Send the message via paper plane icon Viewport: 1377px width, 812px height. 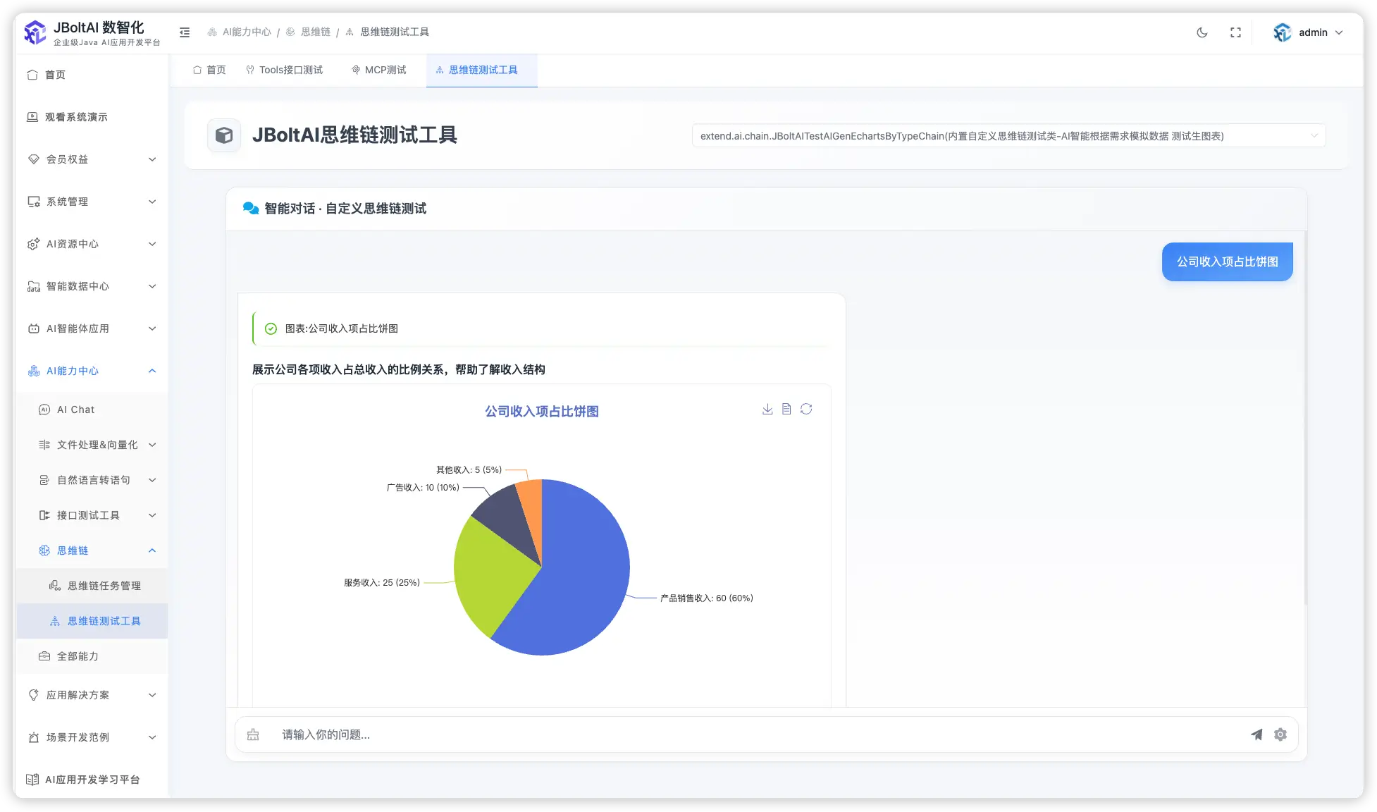(1257, 734)
